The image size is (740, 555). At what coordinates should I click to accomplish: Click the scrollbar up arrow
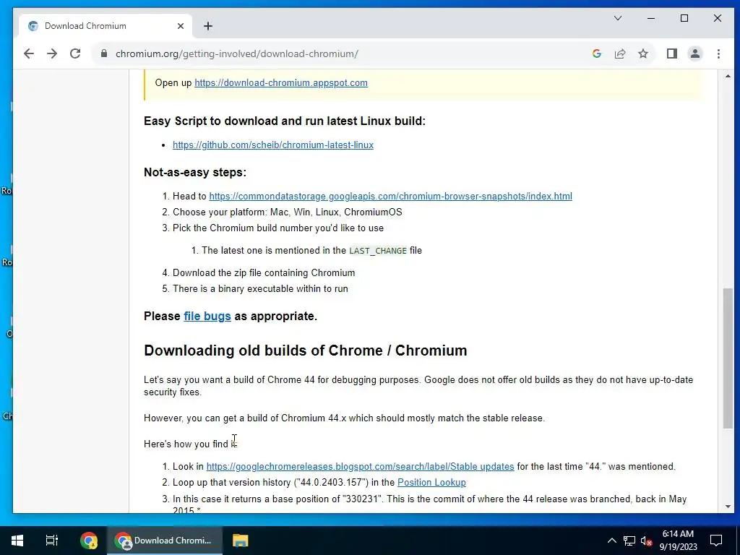point(728,76)
